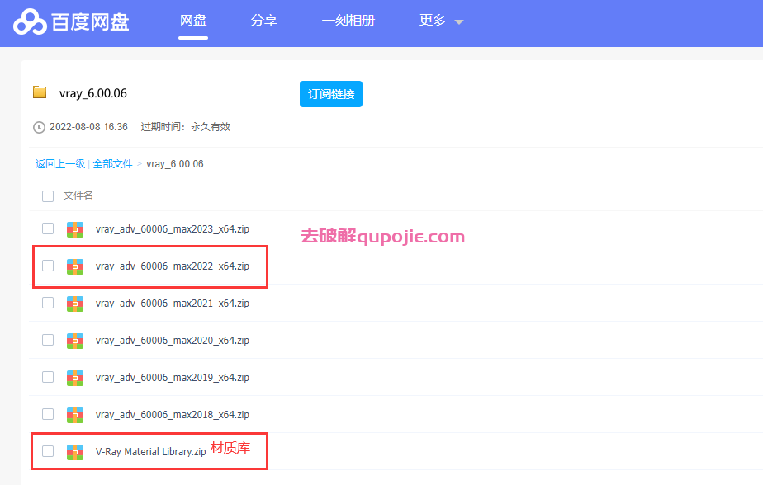This screenshot has width=763, height=485.
Task: Toggle the select-all checkbox beside 文件名
Action: 48,196
